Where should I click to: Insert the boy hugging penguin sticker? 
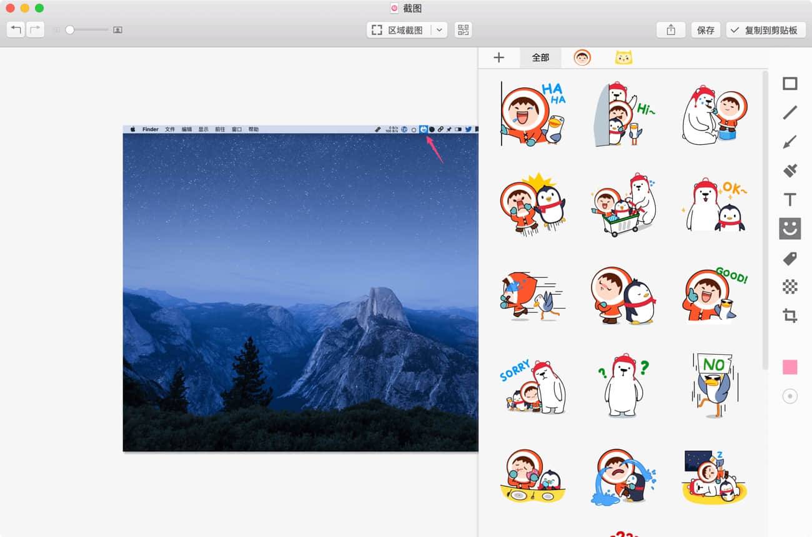coord(623,296)
